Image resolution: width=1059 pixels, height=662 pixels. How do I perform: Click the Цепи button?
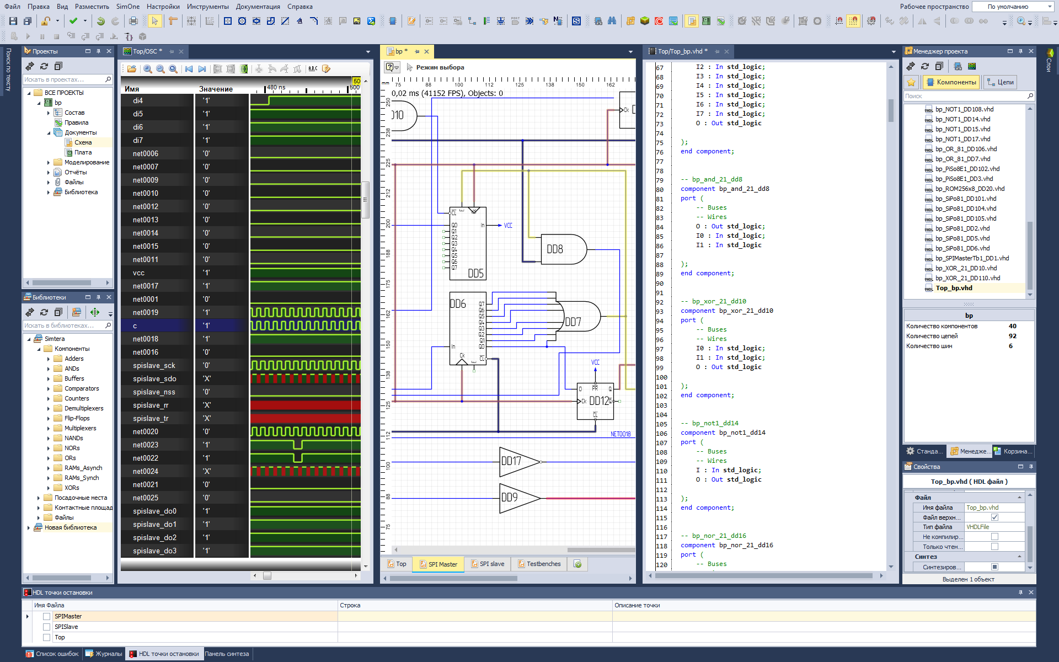1000,82
